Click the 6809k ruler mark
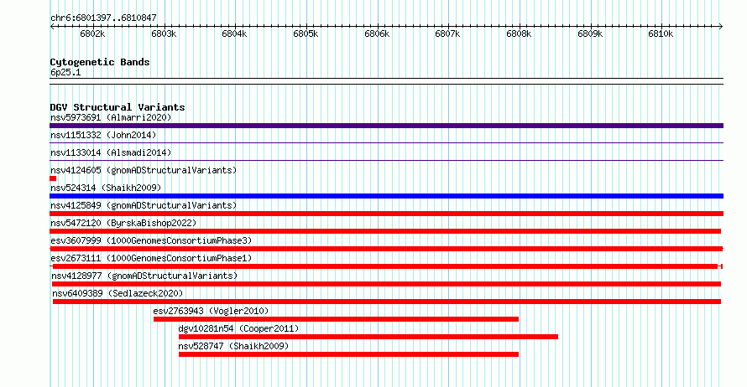Viewport: 747px width, 387px height. pyautogui.click(x=590, y=34)
